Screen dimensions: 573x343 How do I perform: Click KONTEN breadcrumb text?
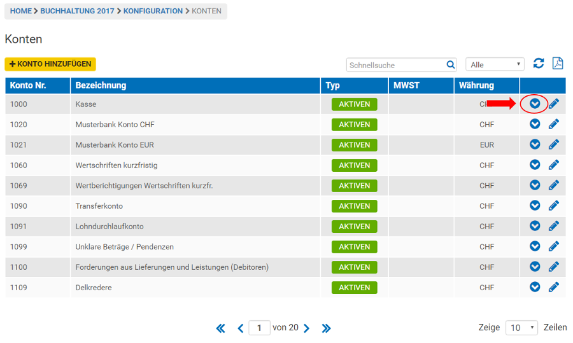point(206,11)
